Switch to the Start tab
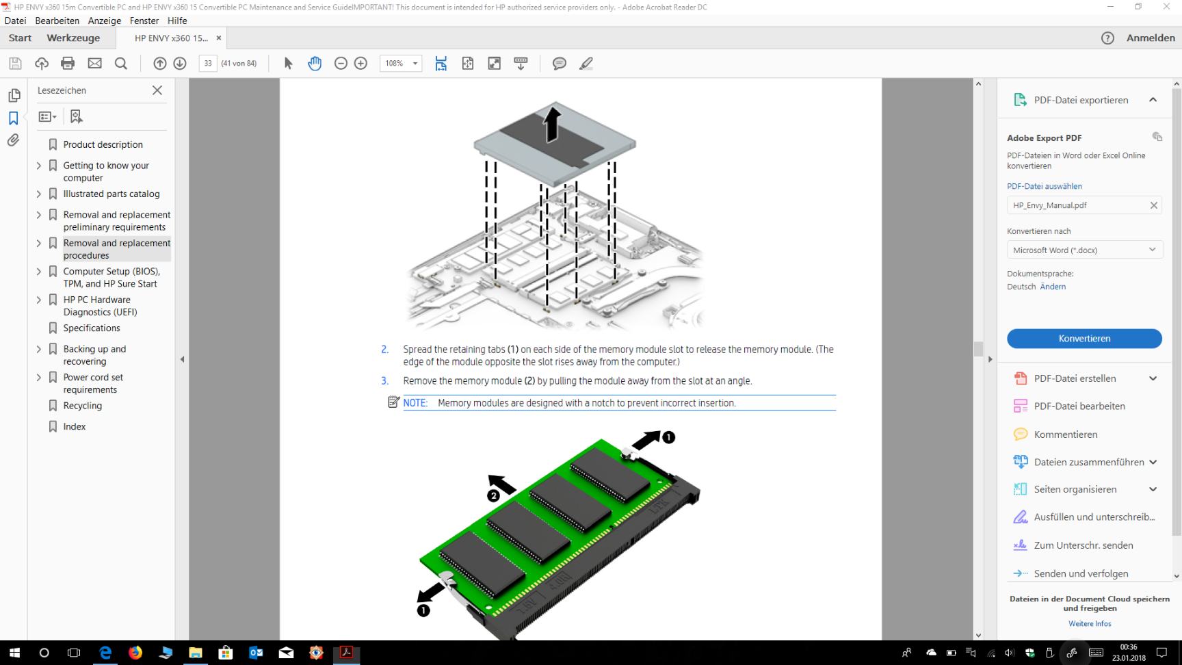The height and width of the screenshot is (665, 1182). 20,38
